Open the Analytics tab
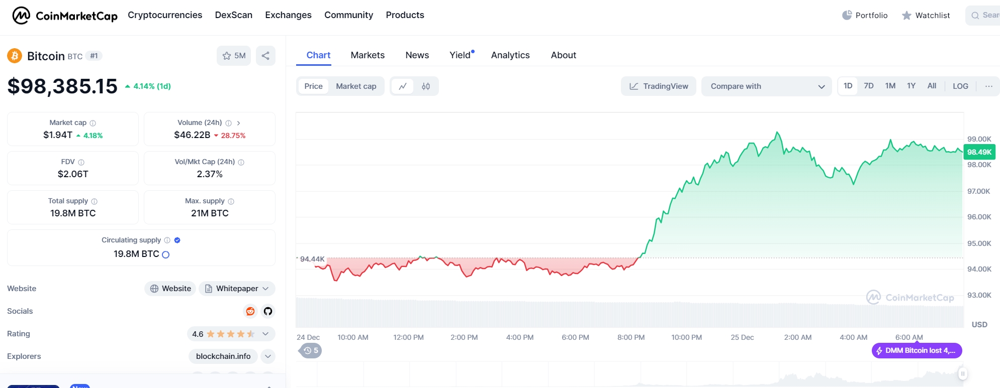 pos(510,55)
